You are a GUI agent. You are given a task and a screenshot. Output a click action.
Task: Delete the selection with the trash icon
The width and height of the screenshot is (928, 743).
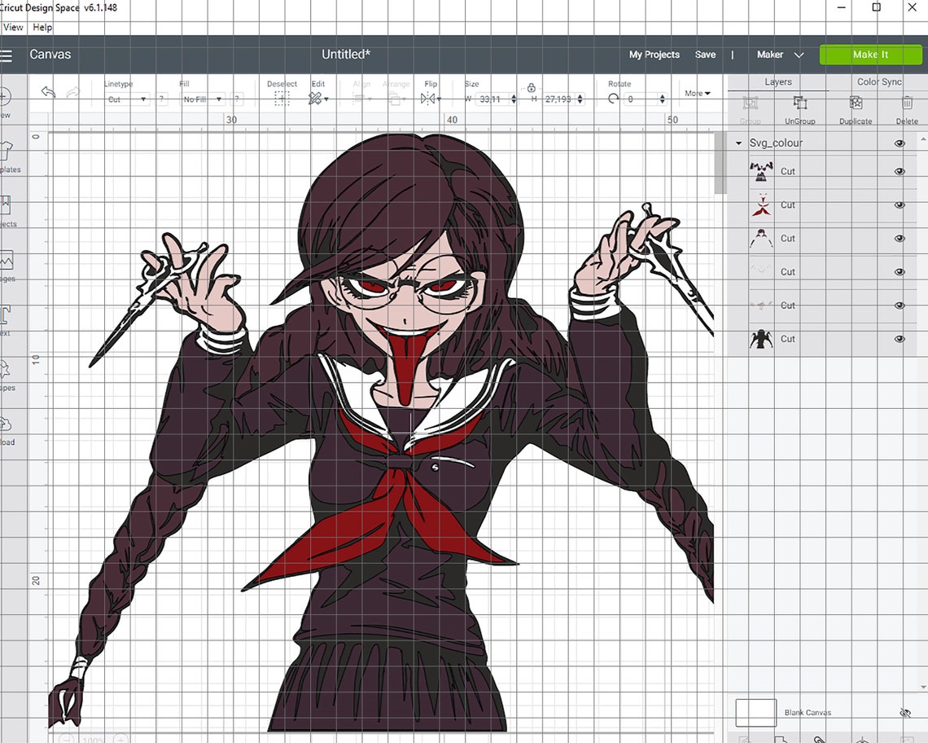point(908,103)
